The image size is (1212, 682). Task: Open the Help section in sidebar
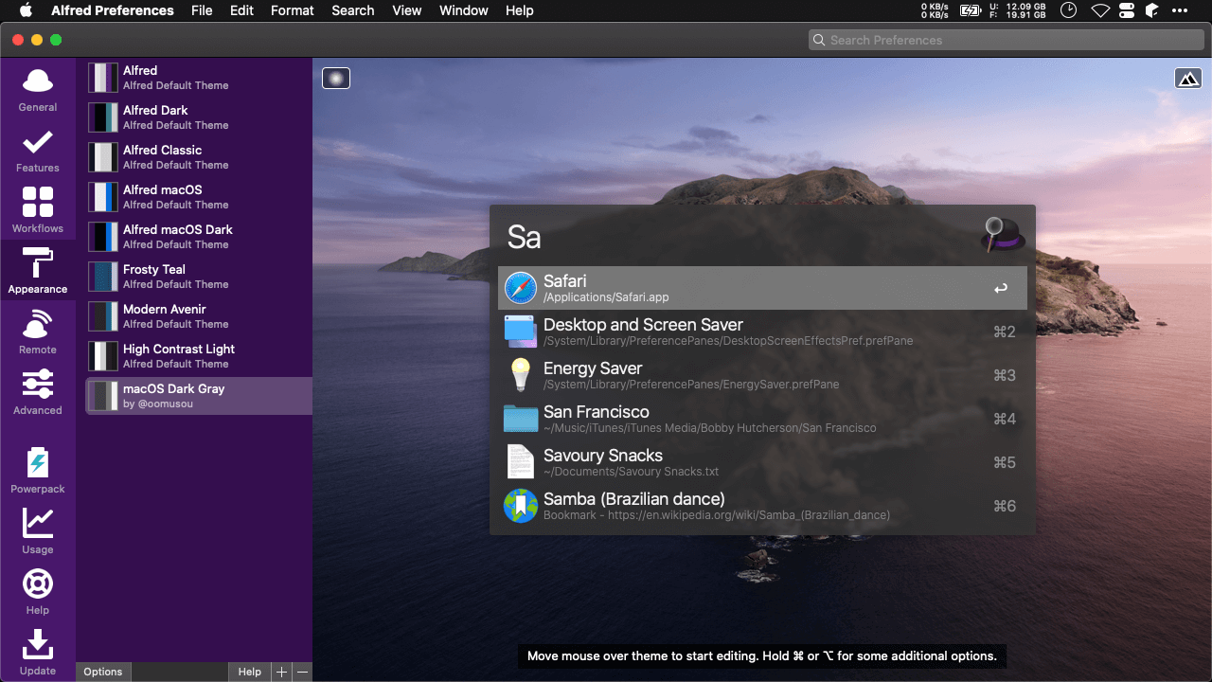pyautogui.click(x=38, y=592)
